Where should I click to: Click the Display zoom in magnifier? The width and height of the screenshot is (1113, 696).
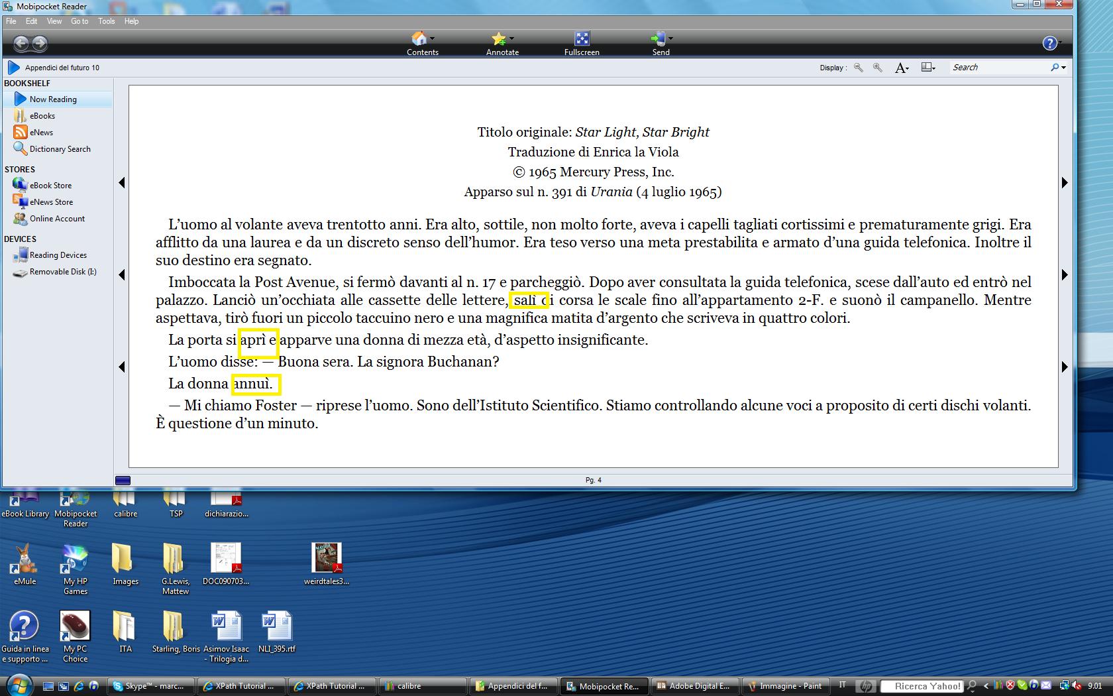click(878, 68)
